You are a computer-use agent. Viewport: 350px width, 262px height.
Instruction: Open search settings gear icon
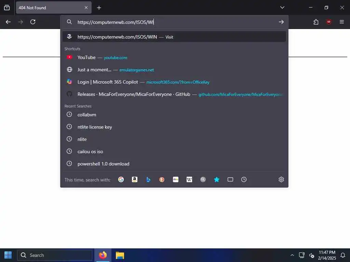click(x=281, y=179)
